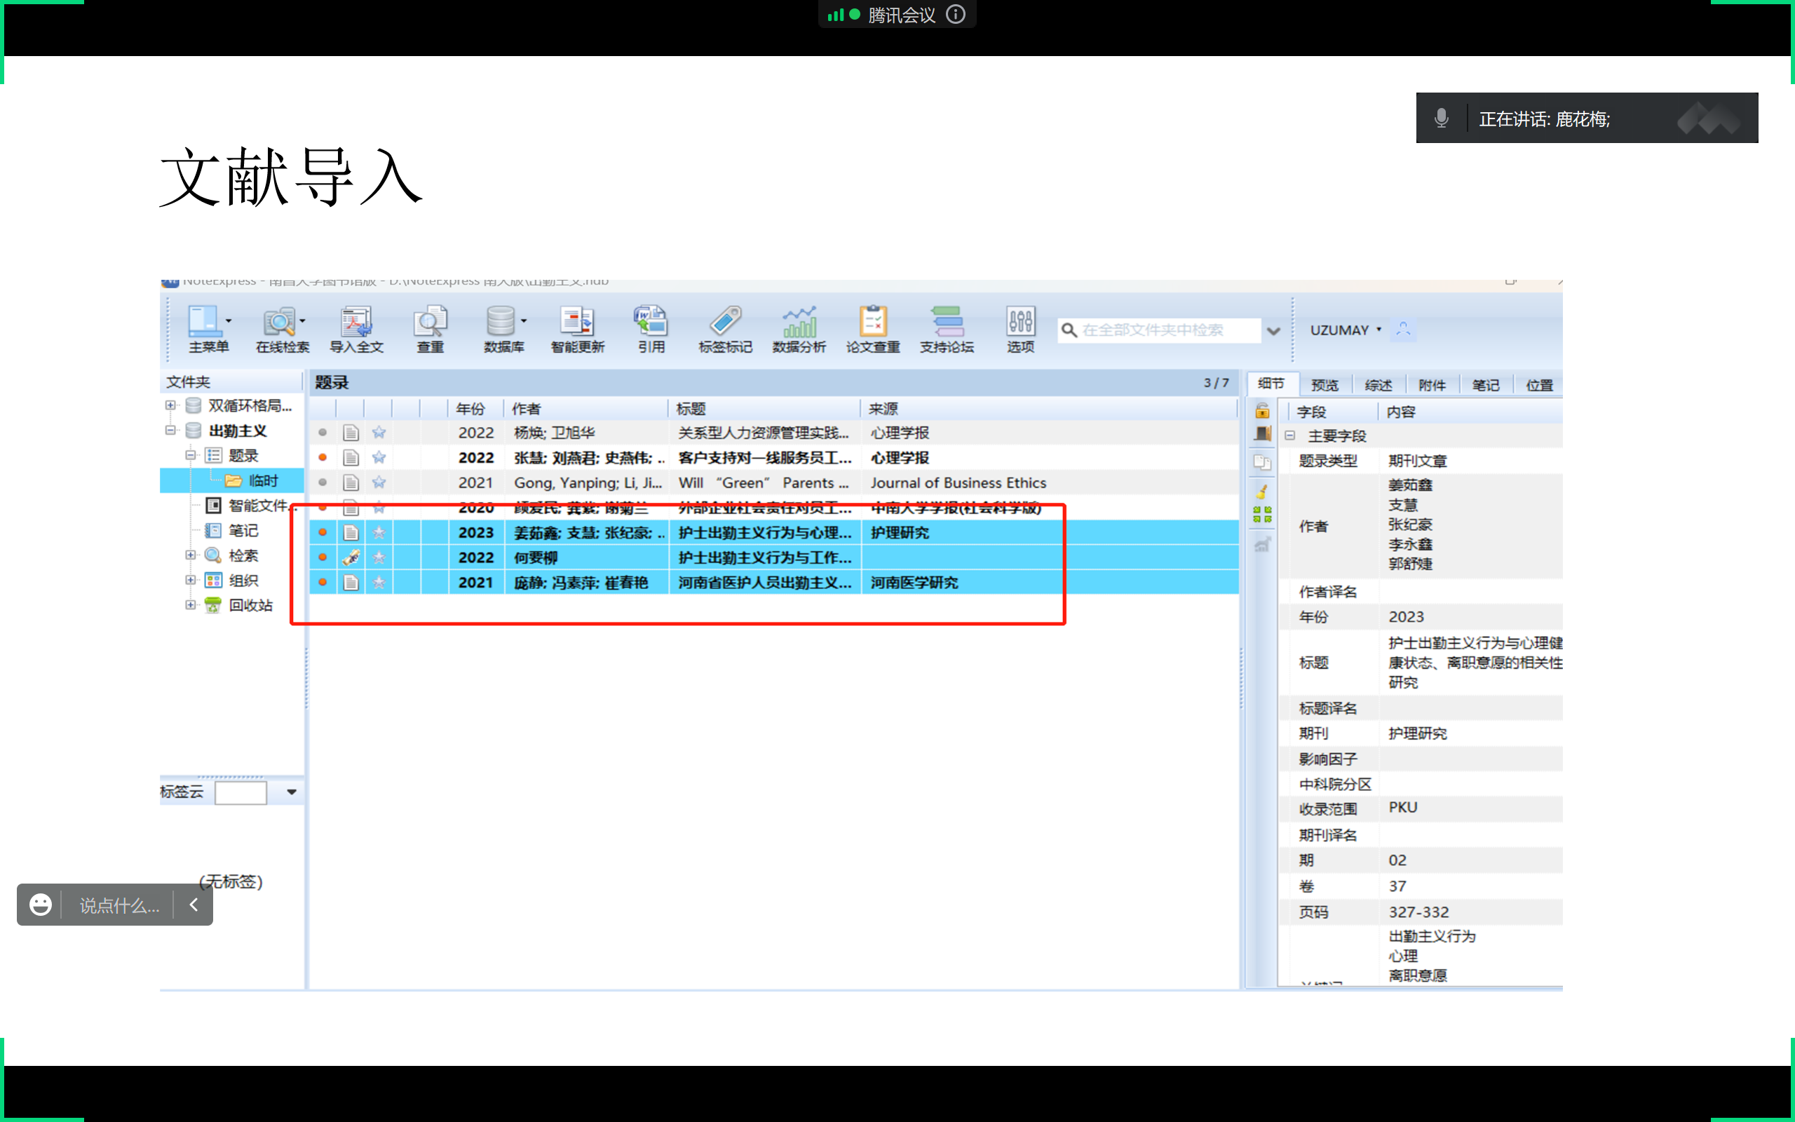Toggle the star for 张慧; 刘燕君 record
This screenshot has height=1122, width=1795.
pos(379,457)
